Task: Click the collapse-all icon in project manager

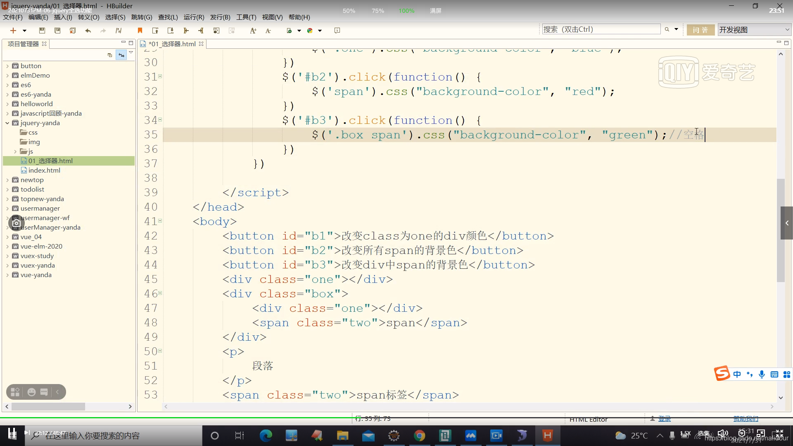Action: tap(110, 55)
